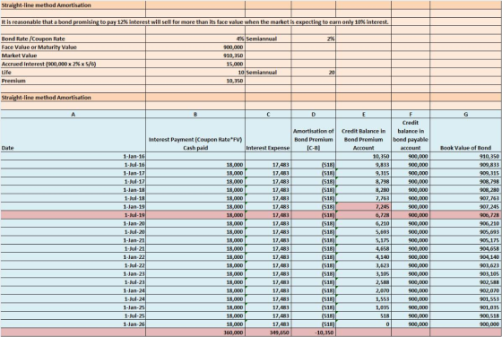Click column header letter A
502x337 pixels.
[73, 114]
